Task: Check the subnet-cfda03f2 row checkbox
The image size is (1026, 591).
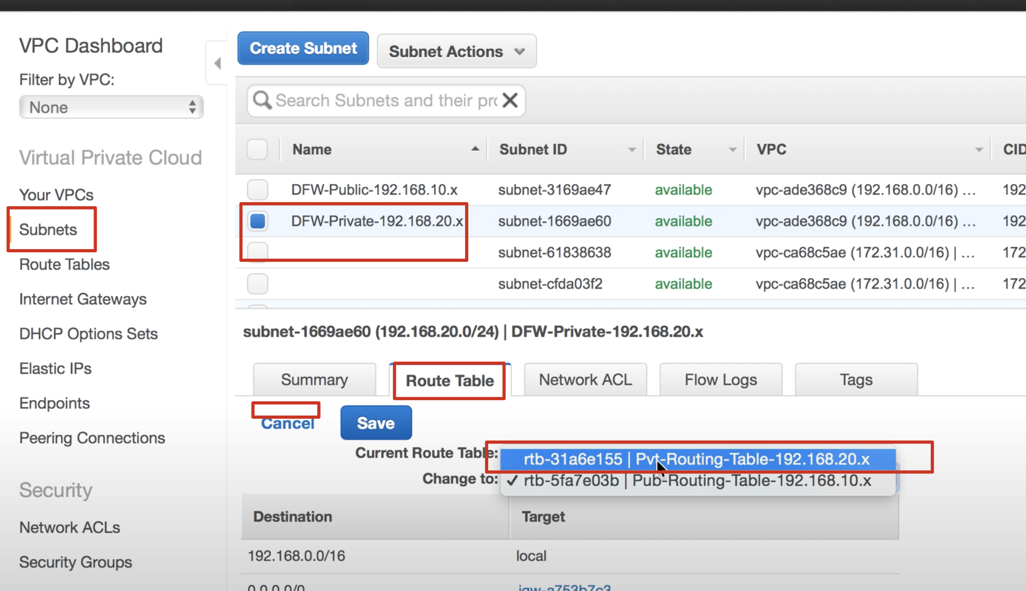Action: 257,284
